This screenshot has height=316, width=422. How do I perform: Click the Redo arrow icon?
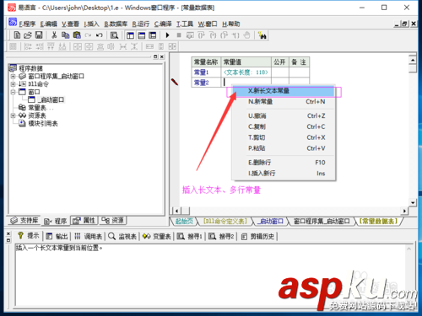click(x=88, y=35)
